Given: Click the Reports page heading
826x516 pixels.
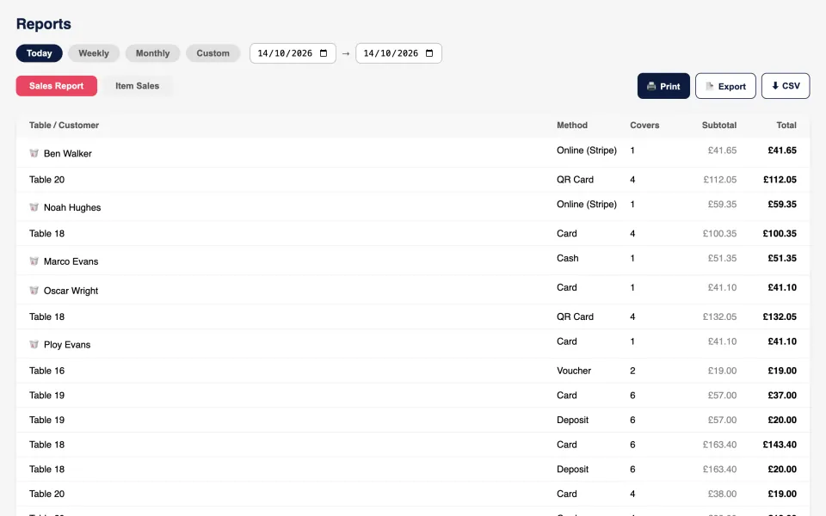Looking at the screenshot, I should pyautogui.click(x=43, y=24).
